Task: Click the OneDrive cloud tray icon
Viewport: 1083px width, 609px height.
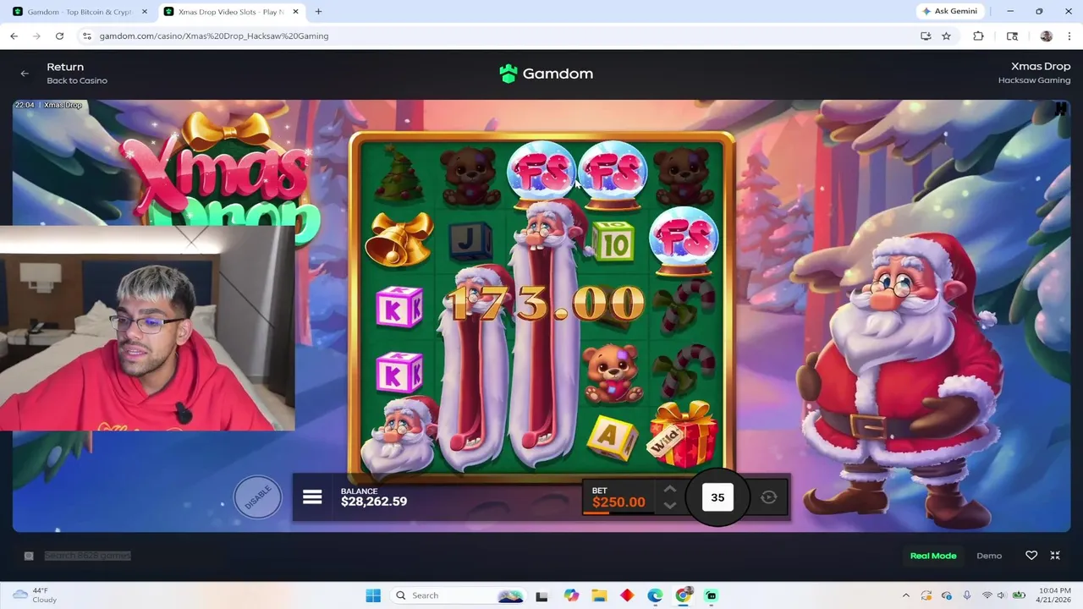Action: tap(947, 595)
